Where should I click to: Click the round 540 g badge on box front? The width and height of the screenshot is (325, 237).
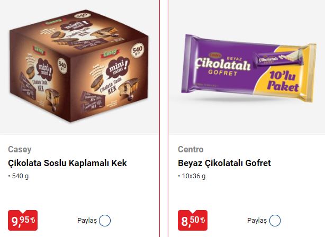[137, 51]
